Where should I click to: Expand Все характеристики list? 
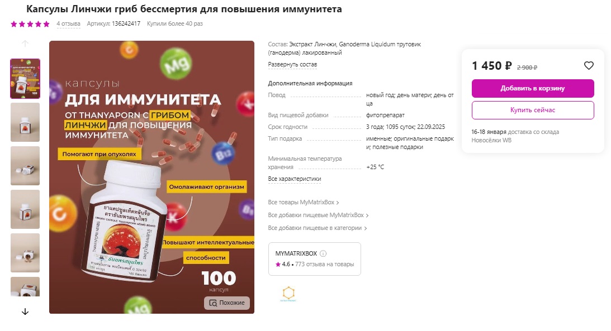click(x=294, y=179)
